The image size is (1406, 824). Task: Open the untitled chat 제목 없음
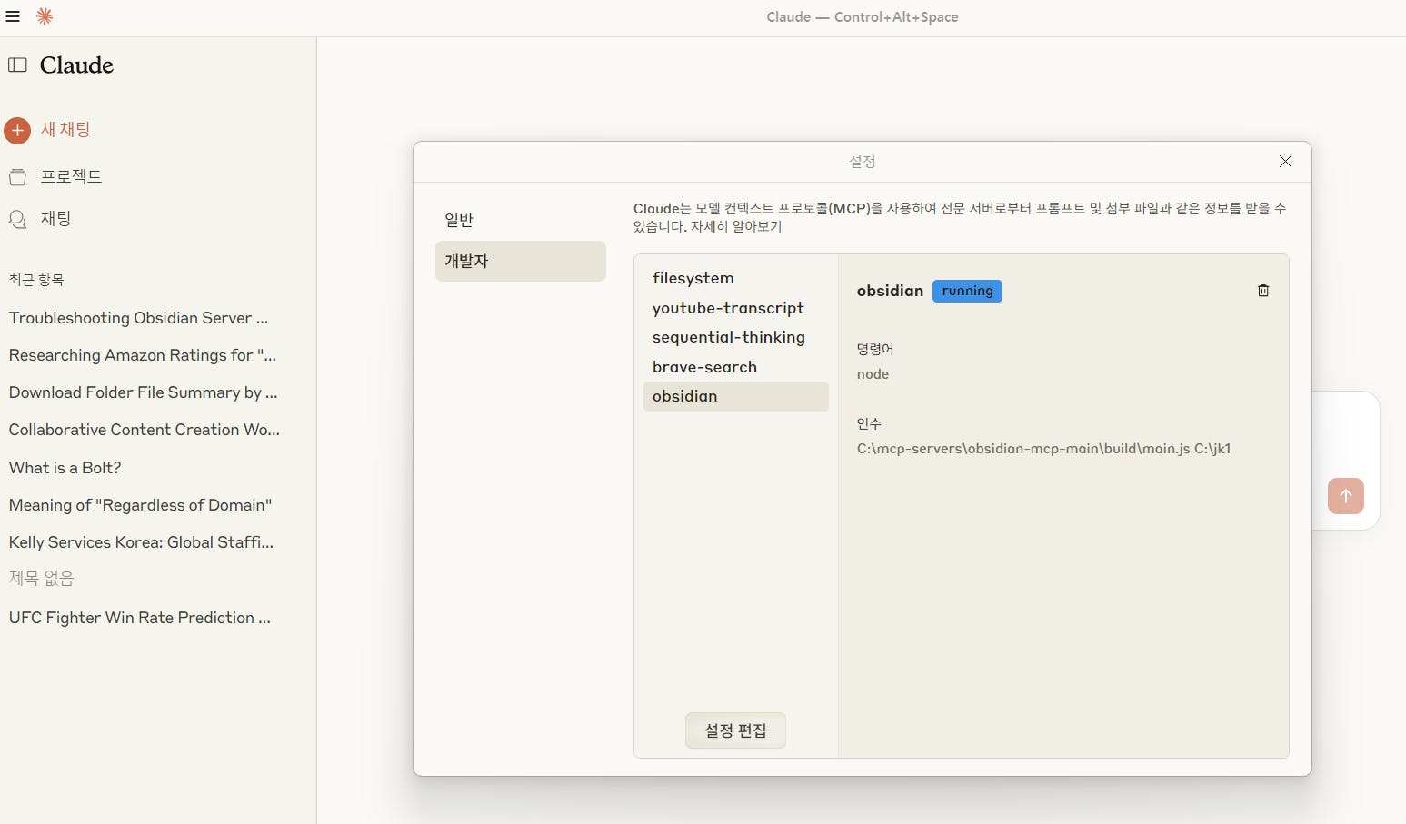(x=42, y=579)
